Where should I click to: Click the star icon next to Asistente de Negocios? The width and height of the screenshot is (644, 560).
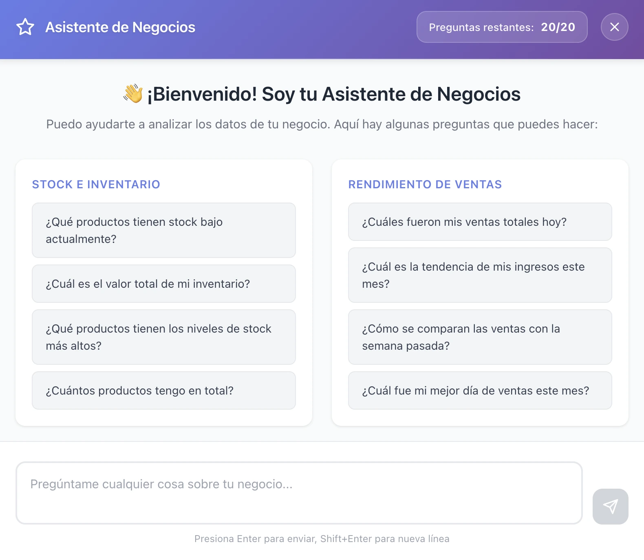(25, 27)
